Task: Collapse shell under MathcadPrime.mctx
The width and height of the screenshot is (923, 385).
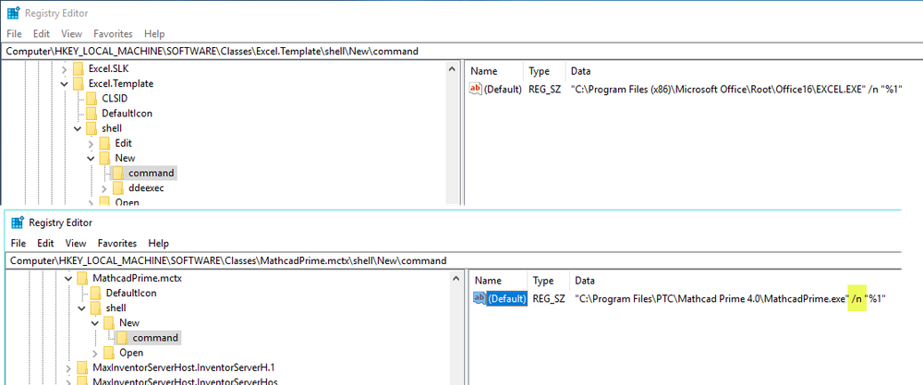Action: coord(81,308)
